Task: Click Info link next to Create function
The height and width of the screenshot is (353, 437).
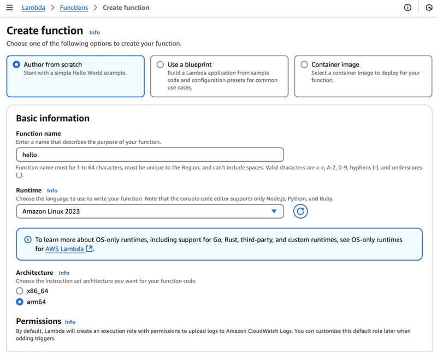Action: pyautogui.click(x=95, y=32)
